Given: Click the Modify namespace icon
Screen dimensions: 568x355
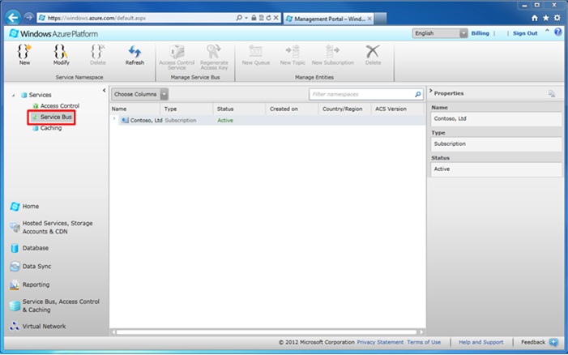Looking at the screenshot, I should click(x=62, y=53).
